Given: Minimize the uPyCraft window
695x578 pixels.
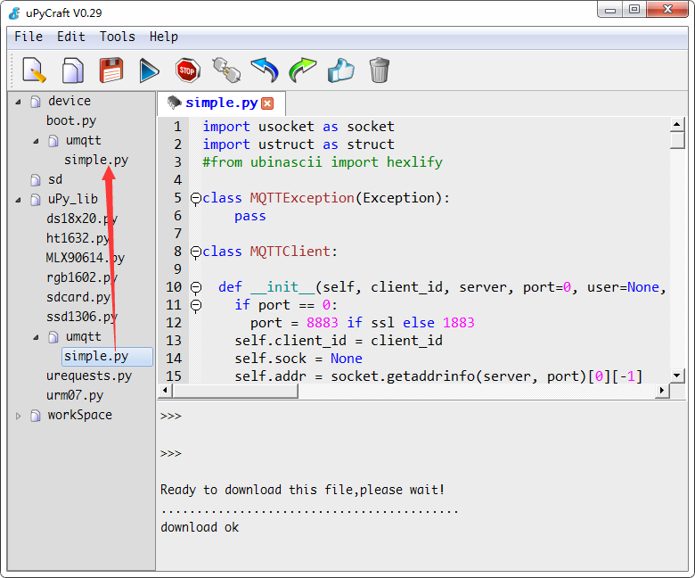Looking at the screenshot, I should pos(609,9).
